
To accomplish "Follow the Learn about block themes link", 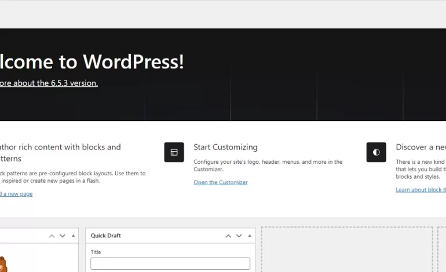I will click(421, 190).
